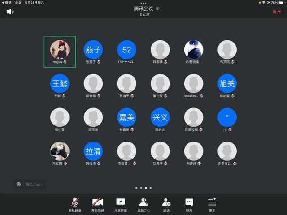Viewport: 287px width, 215px height.
Task: Tap the three-dot handle above the title
Action: tap(143, 3)
